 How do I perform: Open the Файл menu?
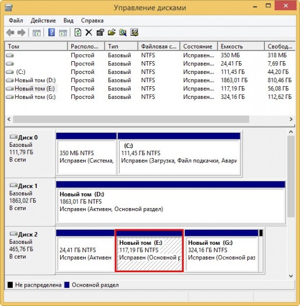point(16,20)
